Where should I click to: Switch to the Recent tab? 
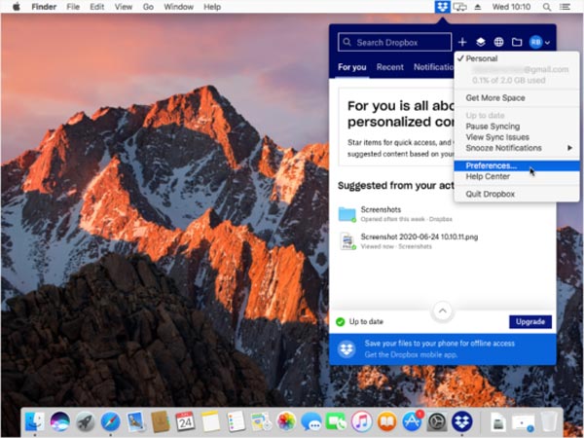click(x=390, y=67)
